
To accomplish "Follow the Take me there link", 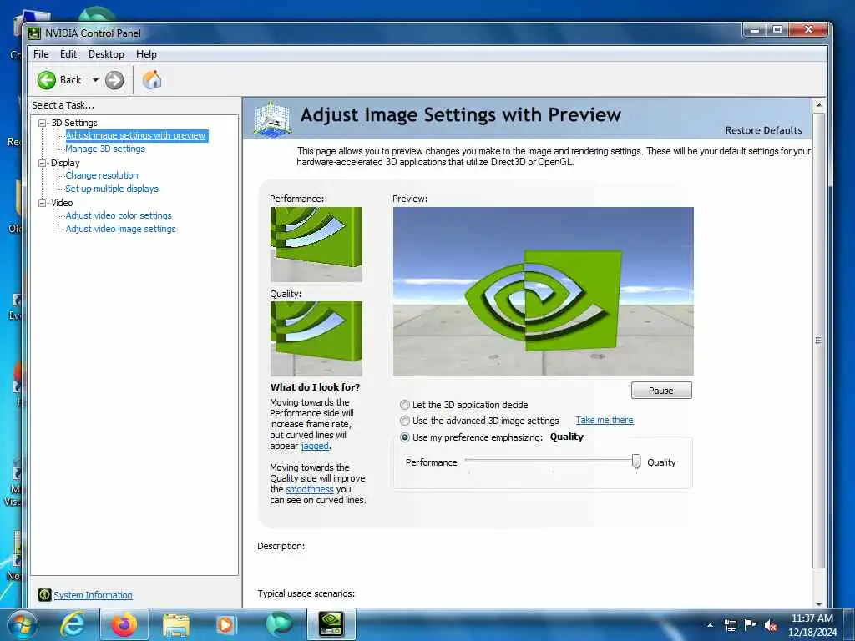I will pyautogui.click(x=605, y=421).
